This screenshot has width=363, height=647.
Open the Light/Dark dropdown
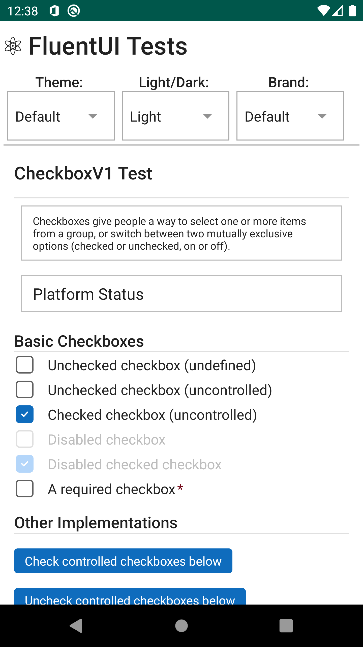pyautogui.click(x=175, y=116)
